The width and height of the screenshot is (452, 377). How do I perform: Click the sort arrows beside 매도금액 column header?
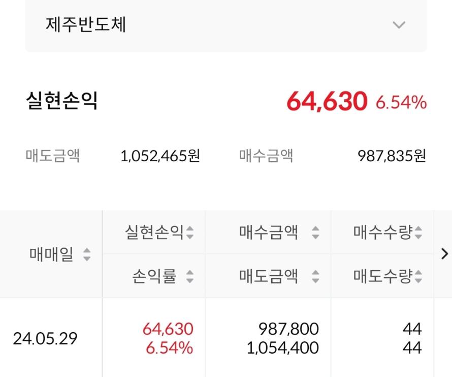pyautogui.click(x=315, y=277)
